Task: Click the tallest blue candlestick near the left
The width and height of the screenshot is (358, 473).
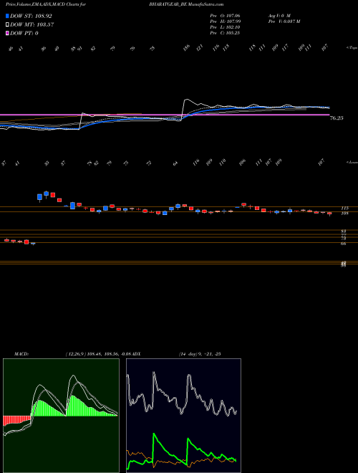Action: tap(72, 206)
